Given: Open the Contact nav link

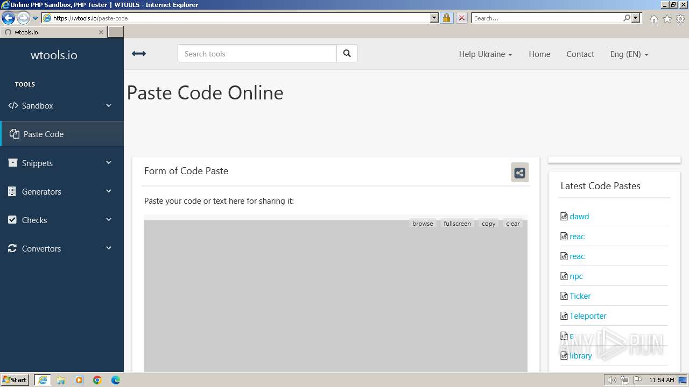Looking at the screenshot, I should 580,54.
